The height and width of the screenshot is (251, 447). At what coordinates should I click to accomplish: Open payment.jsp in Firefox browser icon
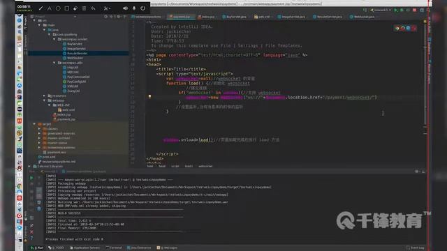click(402, 28)
